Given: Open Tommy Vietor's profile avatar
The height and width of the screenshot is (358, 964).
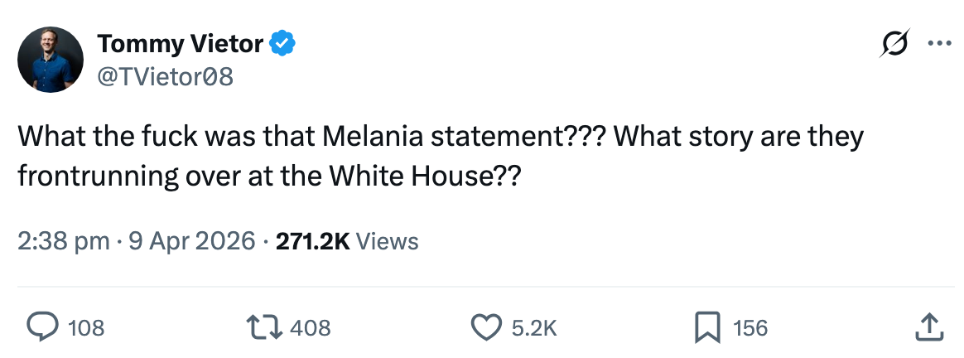Looking at the screenshot, I should (x=51, y=59).
